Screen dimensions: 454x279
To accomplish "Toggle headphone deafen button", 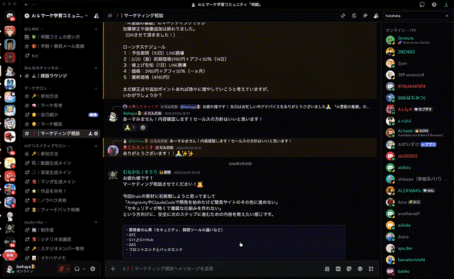I will tap(77, 268).
